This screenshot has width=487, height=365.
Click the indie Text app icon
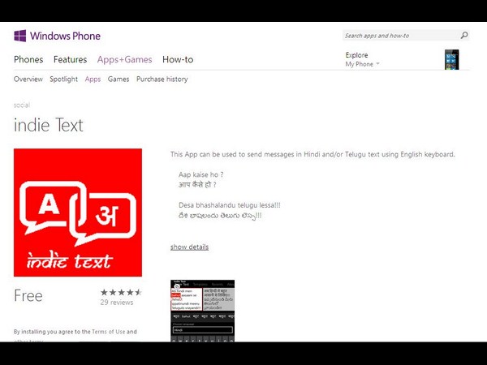point(78,213)
